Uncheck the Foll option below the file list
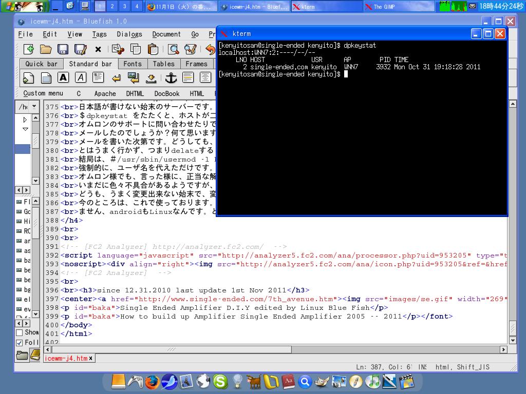Viewport: 526px width, 394px height. click(x=20, y=342)
